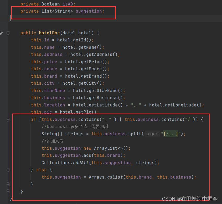Click the regex string "[/|、]"

click(171, 134)
